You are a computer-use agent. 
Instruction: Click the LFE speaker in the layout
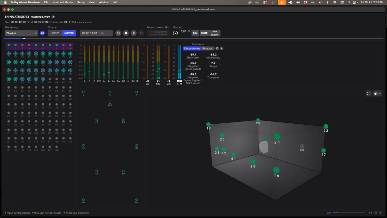[x=110, y=103]
